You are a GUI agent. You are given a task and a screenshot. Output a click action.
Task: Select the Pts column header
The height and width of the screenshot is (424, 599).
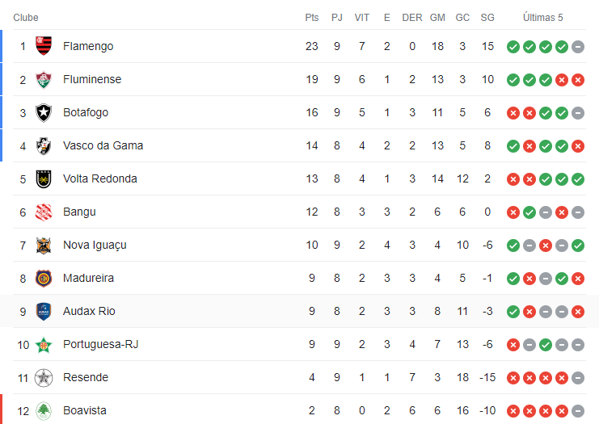312,18
